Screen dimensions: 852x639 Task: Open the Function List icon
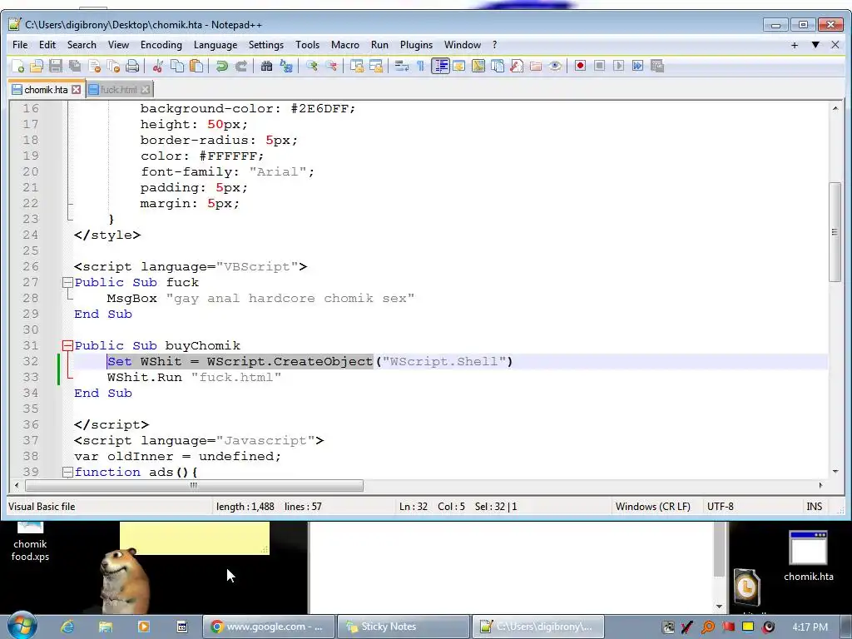517,67
